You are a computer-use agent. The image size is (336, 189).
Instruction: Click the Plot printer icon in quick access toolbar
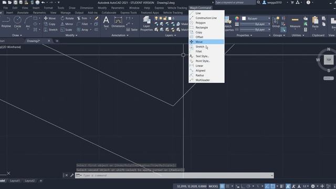point(37,2)
